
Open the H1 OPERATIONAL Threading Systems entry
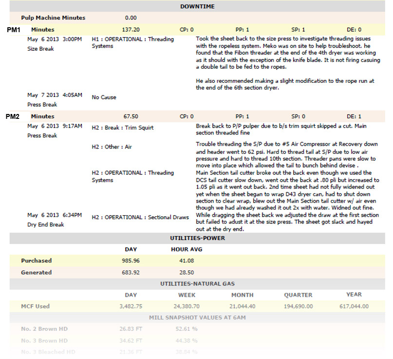132,42
